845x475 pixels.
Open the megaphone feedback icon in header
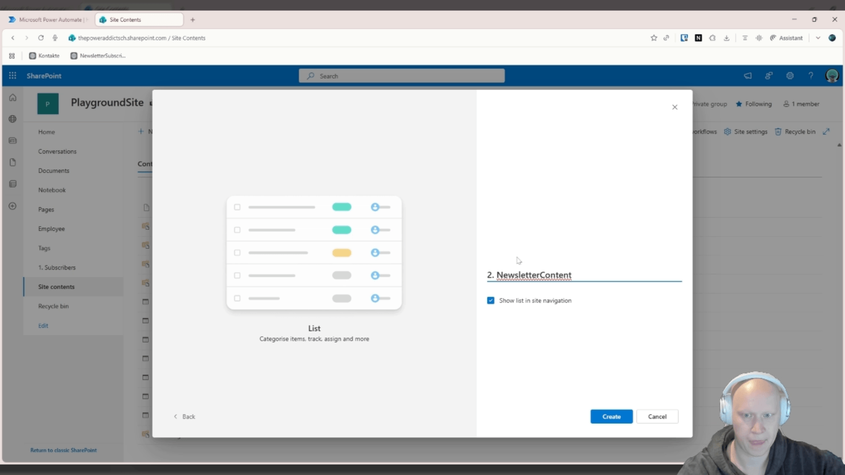748,76
